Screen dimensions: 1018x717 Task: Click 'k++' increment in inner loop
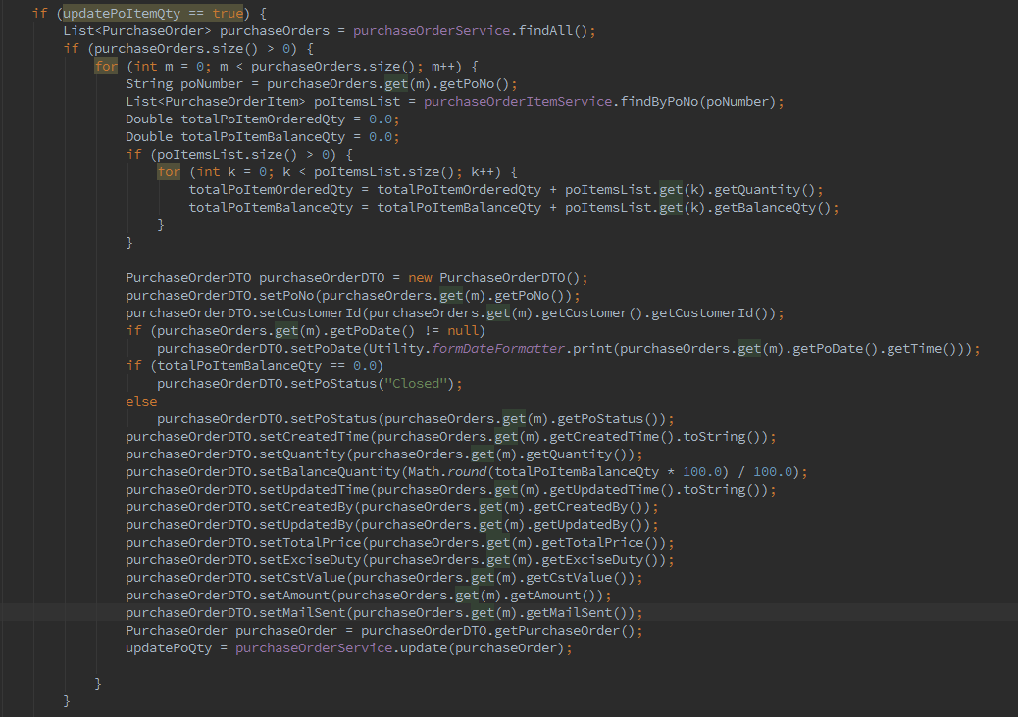coord(483,171)
